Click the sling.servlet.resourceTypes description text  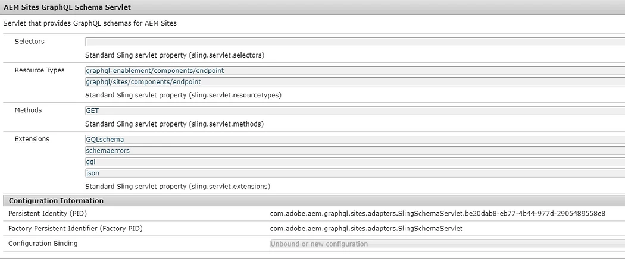click(x=183, y=96)
